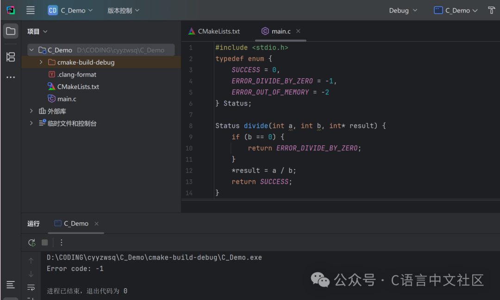
Task: Click the Rerun icon in run toolbar
Action: tap(31, 243)
